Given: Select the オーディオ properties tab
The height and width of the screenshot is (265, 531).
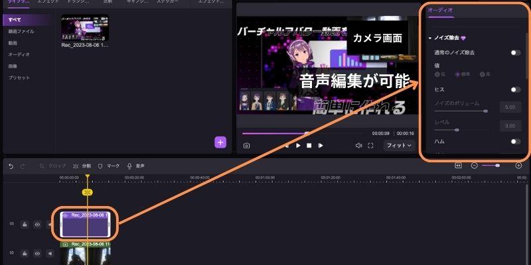Looking at the screenshot, I should pos(440,10).
